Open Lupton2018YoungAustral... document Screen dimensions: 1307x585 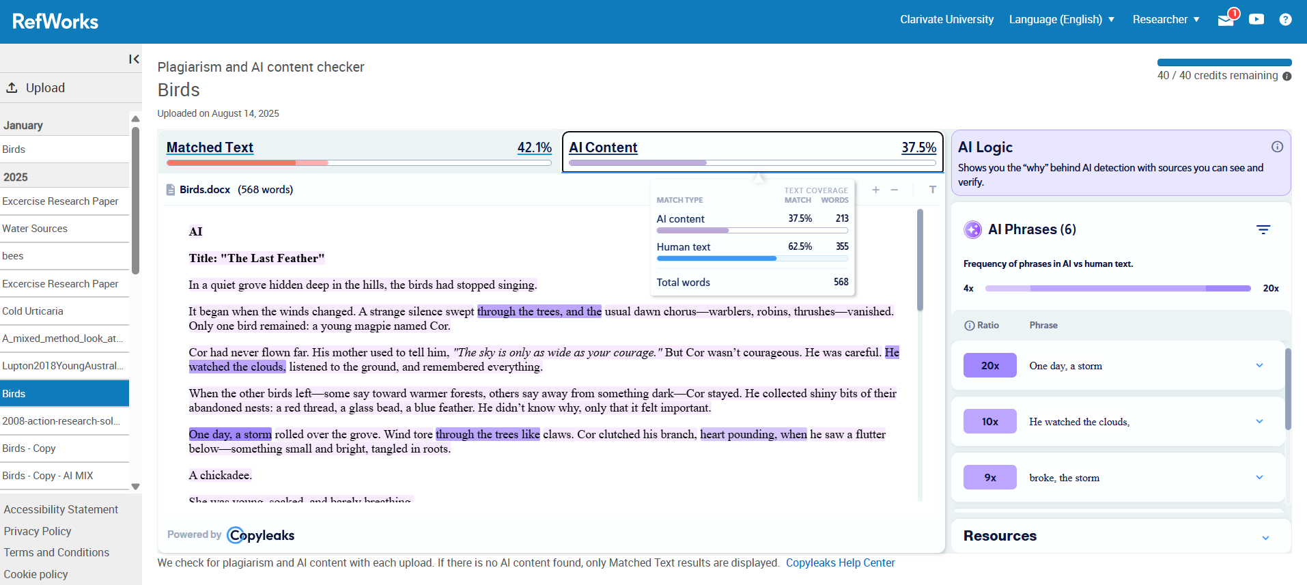tap(64, 366)
